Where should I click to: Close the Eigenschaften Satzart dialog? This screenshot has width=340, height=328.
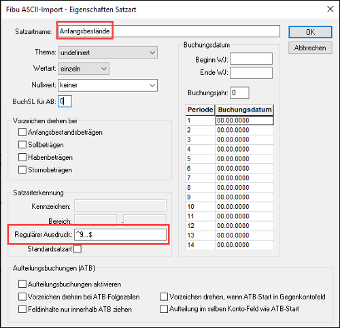click(330, 9)
